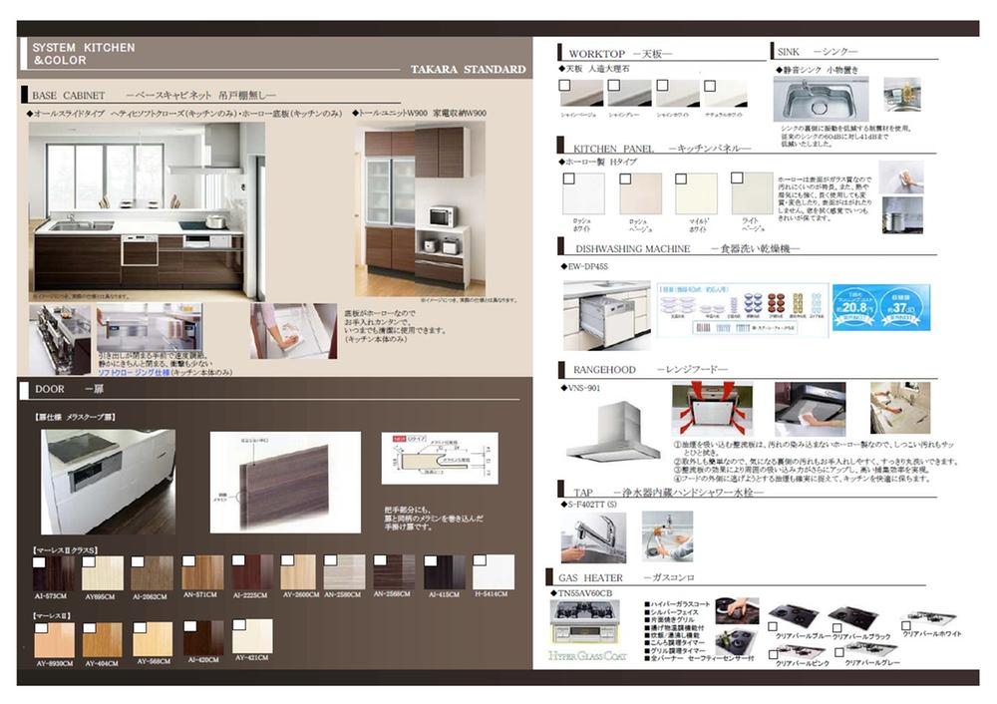Tick the ライトベージュ kitchen panel checkbox
This screenshot has height=704, width=997.
(736, 177)
